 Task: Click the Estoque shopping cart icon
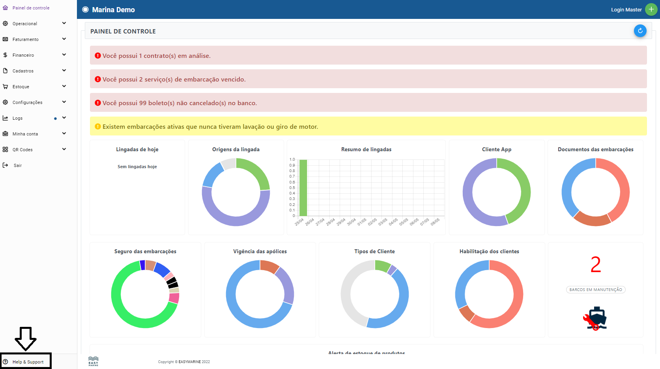tap(5, 87)
